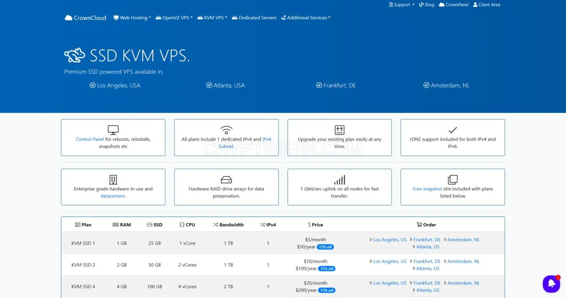Click the hard drive RAID icon
The width and height of the screenshot is (566, 298).
click(226, 180)
